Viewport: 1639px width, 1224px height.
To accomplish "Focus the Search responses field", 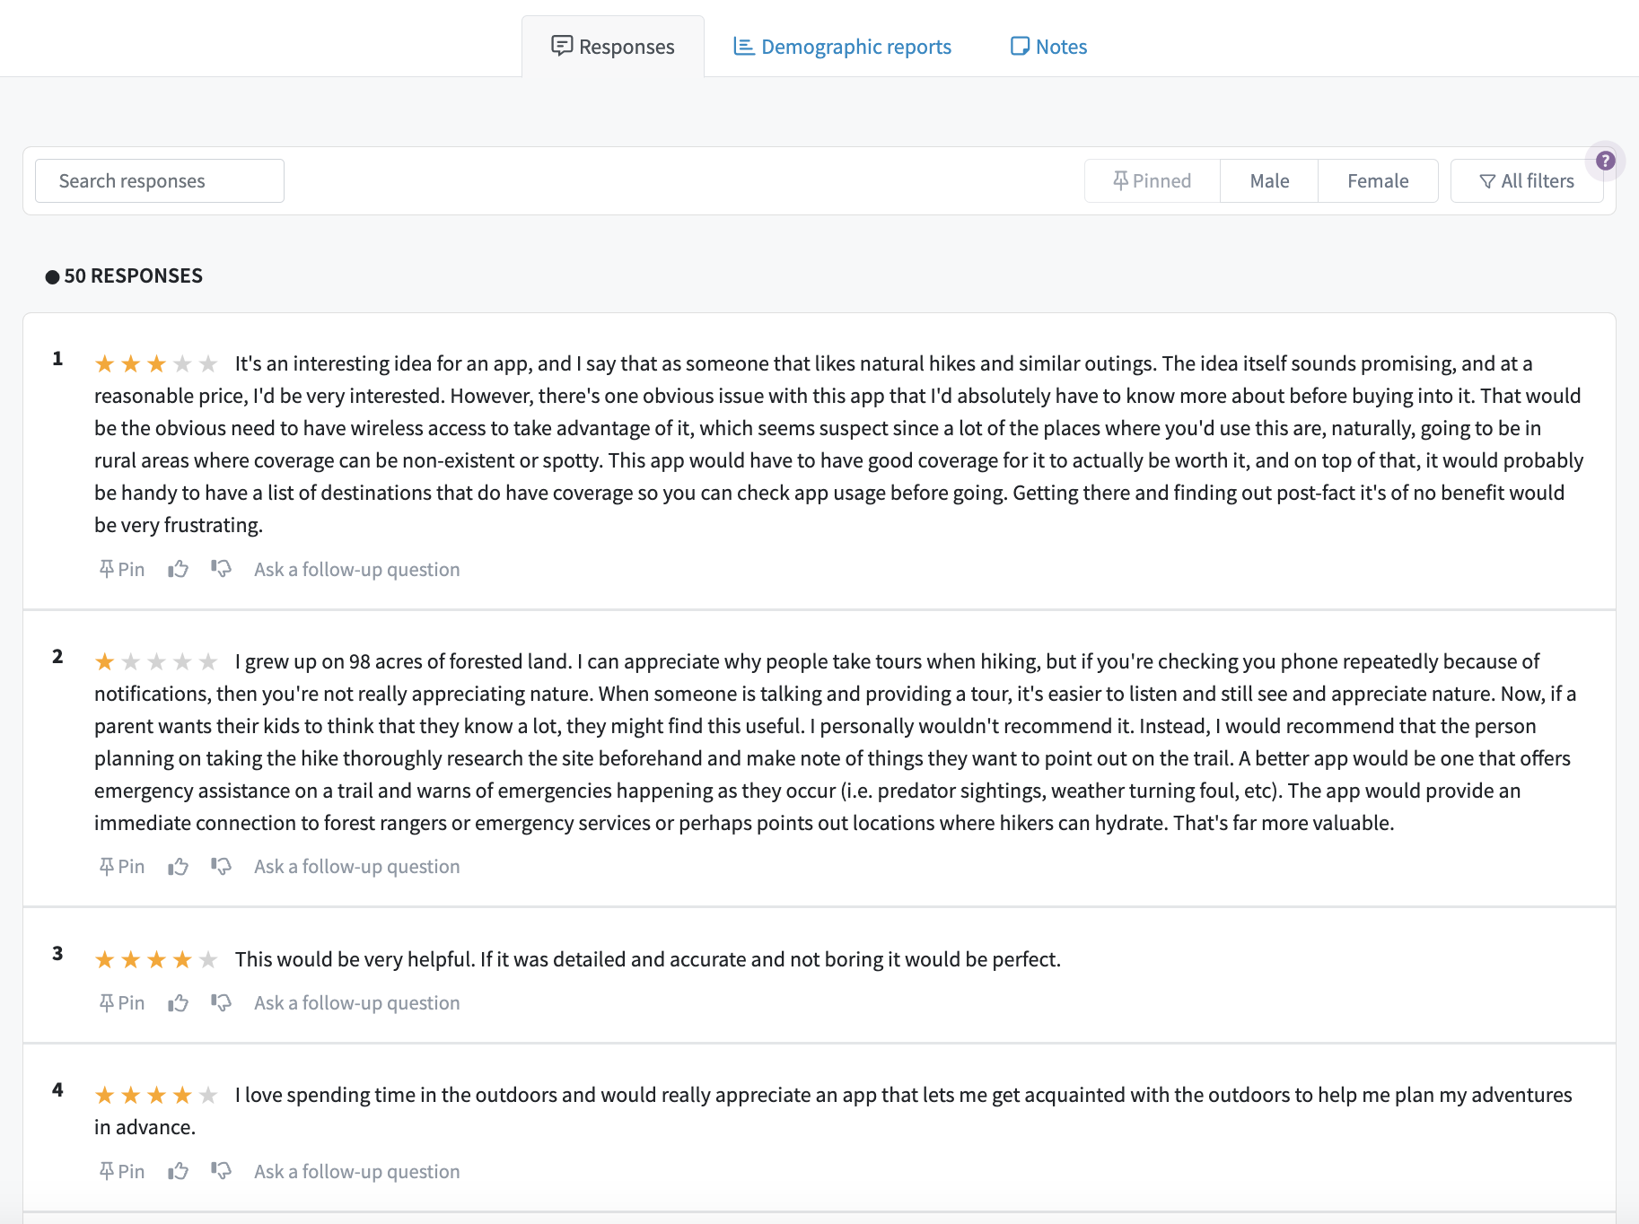I will click(x=160, y=180).
